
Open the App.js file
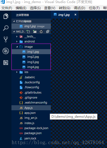[31, 108]
